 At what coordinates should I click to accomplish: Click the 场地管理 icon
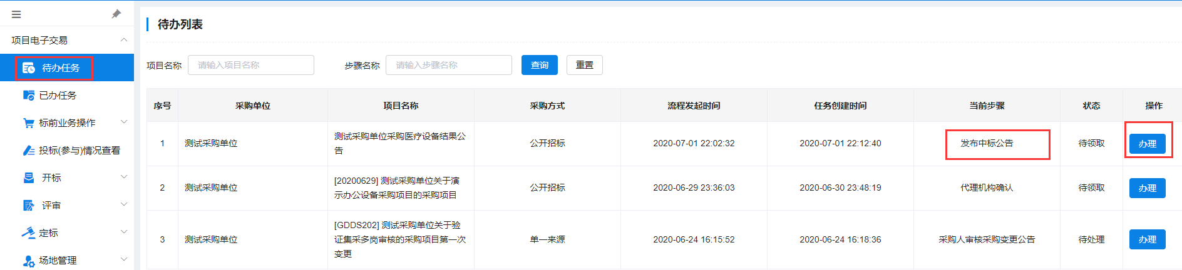(x=29, y=261)
